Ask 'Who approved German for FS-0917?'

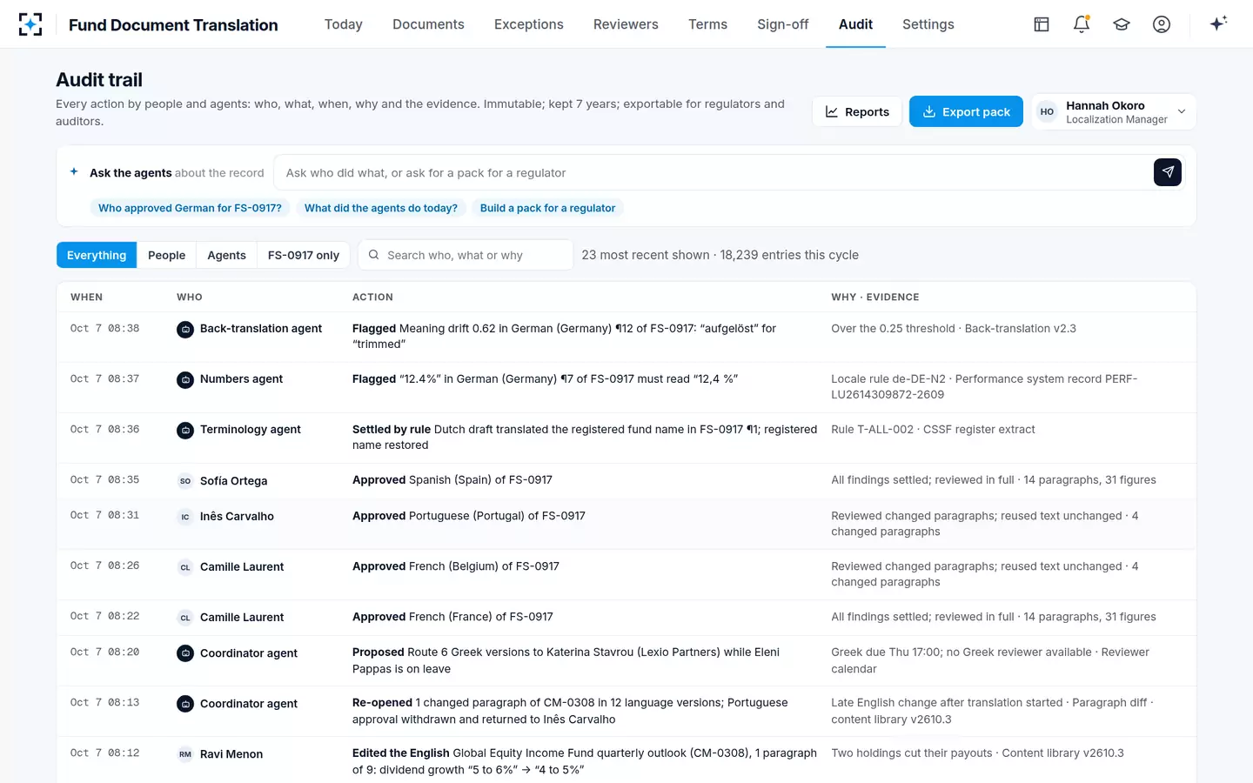coord(190,208)
